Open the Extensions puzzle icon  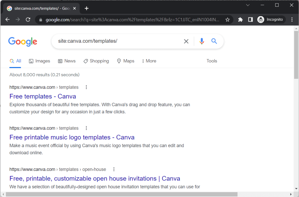(240, 20)
